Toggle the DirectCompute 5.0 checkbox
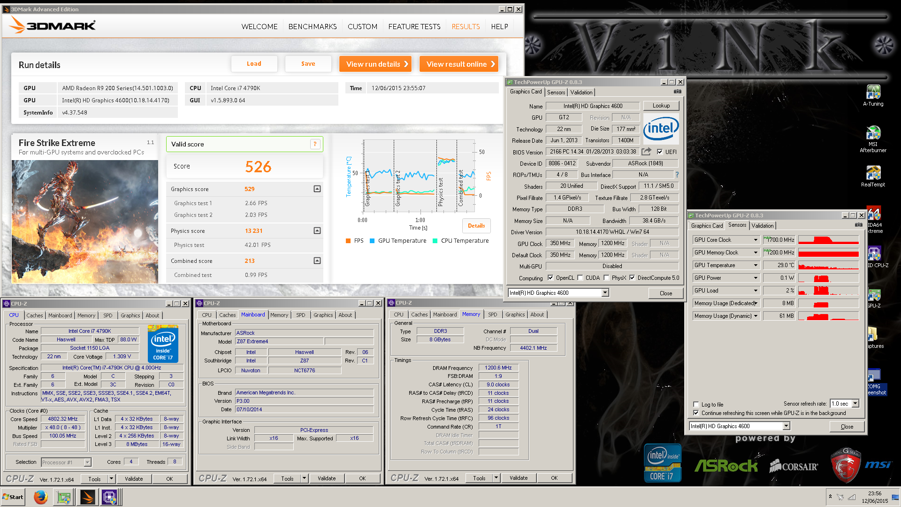This screenshot has width=901, height=507. (x=632, y=277)
